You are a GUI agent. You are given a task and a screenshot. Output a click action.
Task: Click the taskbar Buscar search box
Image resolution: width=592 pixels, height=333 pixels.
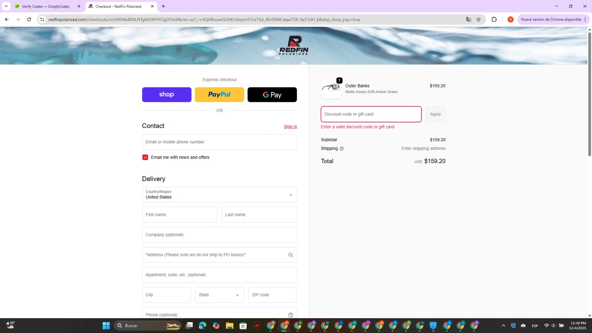(x=148, y=326)
